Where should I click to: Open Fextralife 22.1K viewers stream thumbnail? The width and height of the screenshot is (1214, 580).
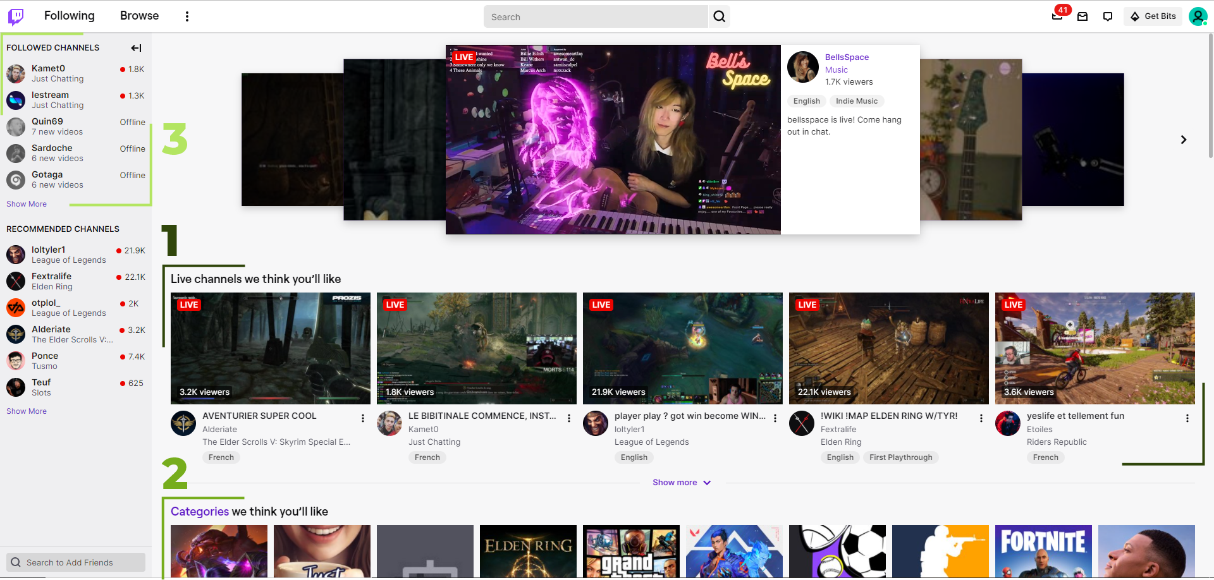tap(889, 348)
